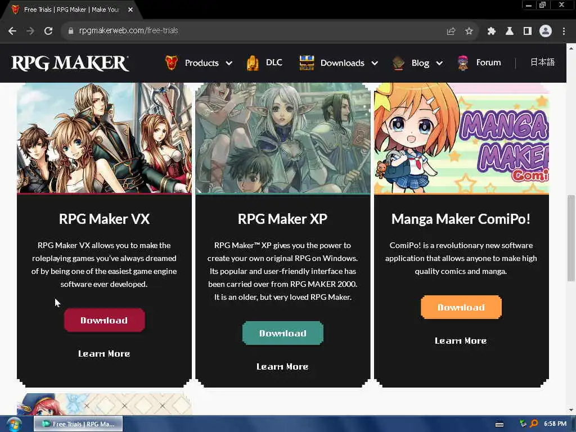Click the golden DLC icon
The width and height of the screenshot is (576, 432).
coord(253,63)
